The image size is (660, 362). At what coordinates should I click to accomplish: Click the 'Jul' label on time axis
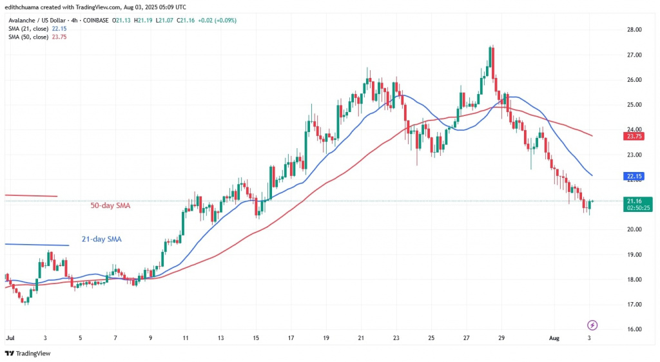pos(9,338)
